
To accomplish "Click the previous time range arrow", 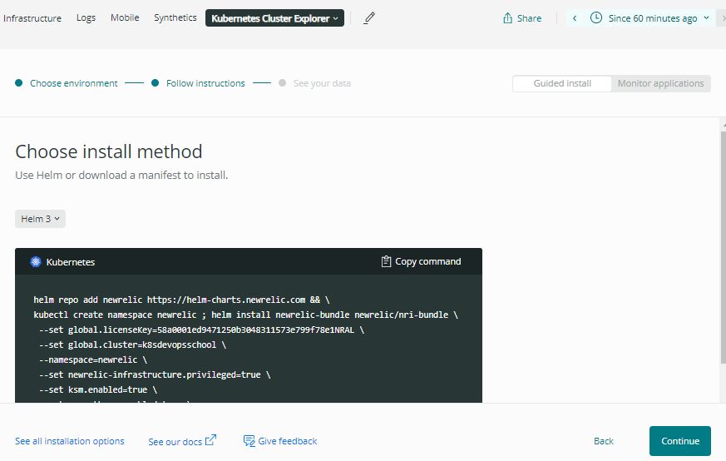I will click(575, 18).
